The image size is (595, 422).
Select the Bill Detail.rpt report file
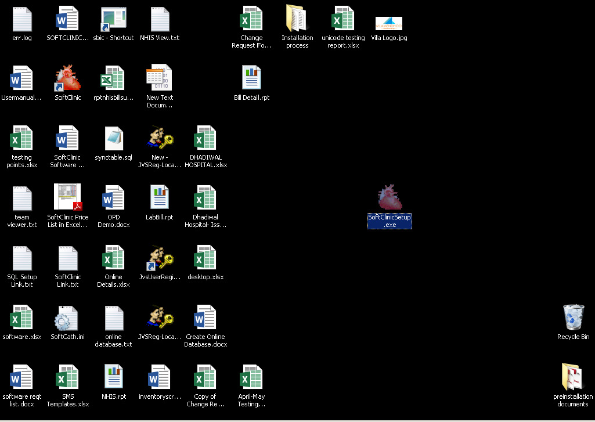pyautogui.click(x=251, y=78)
